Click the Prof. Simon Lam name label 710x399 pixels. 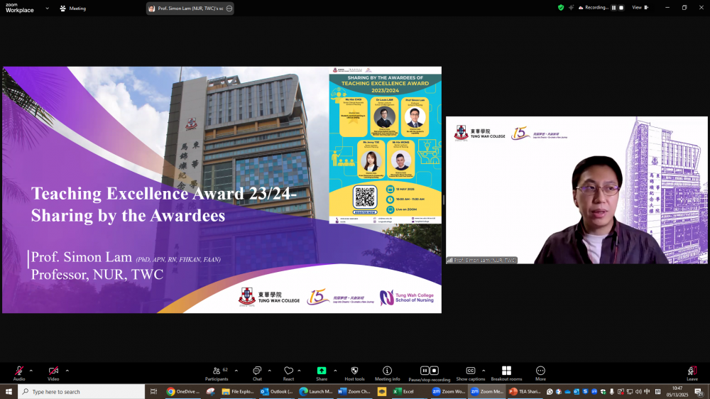[x=481, y=261]
